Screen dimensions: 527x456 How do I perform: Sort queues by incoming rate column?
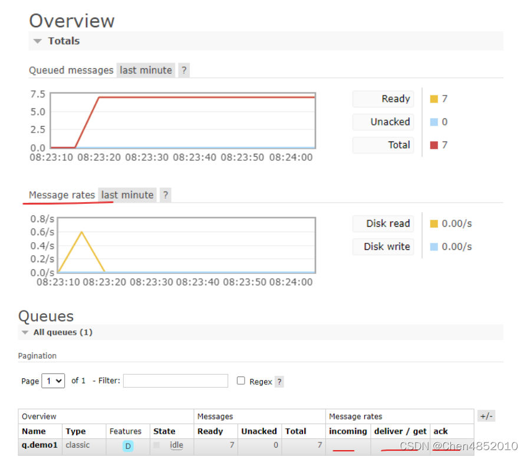point(348,431)
